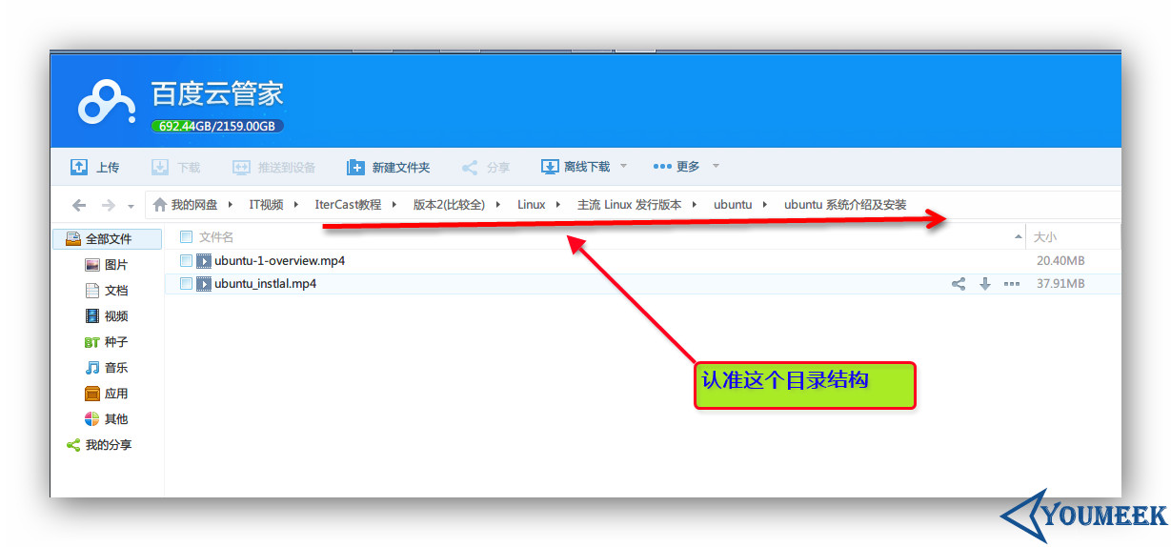Toggle the select-all checkbox beside 文件名

(187, 237)
